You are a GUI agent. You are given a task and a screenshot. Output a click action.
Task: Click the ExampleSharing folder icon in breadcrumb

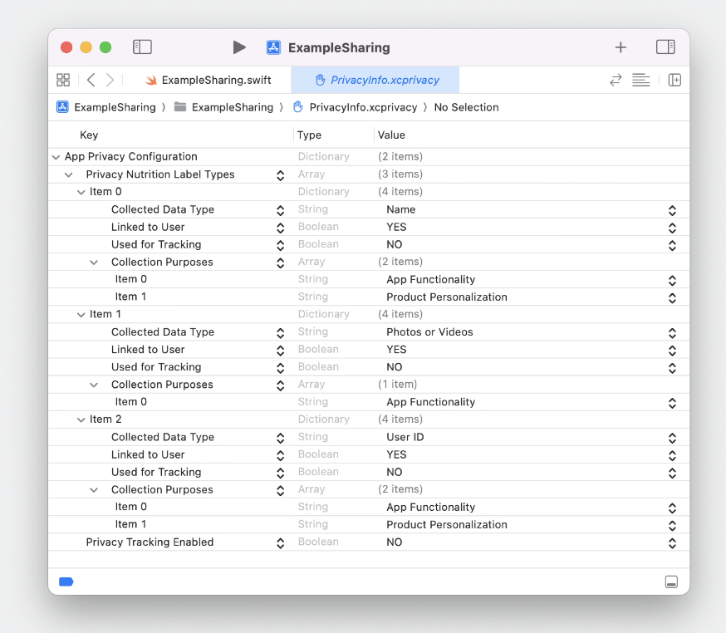[x=180, y=107]
